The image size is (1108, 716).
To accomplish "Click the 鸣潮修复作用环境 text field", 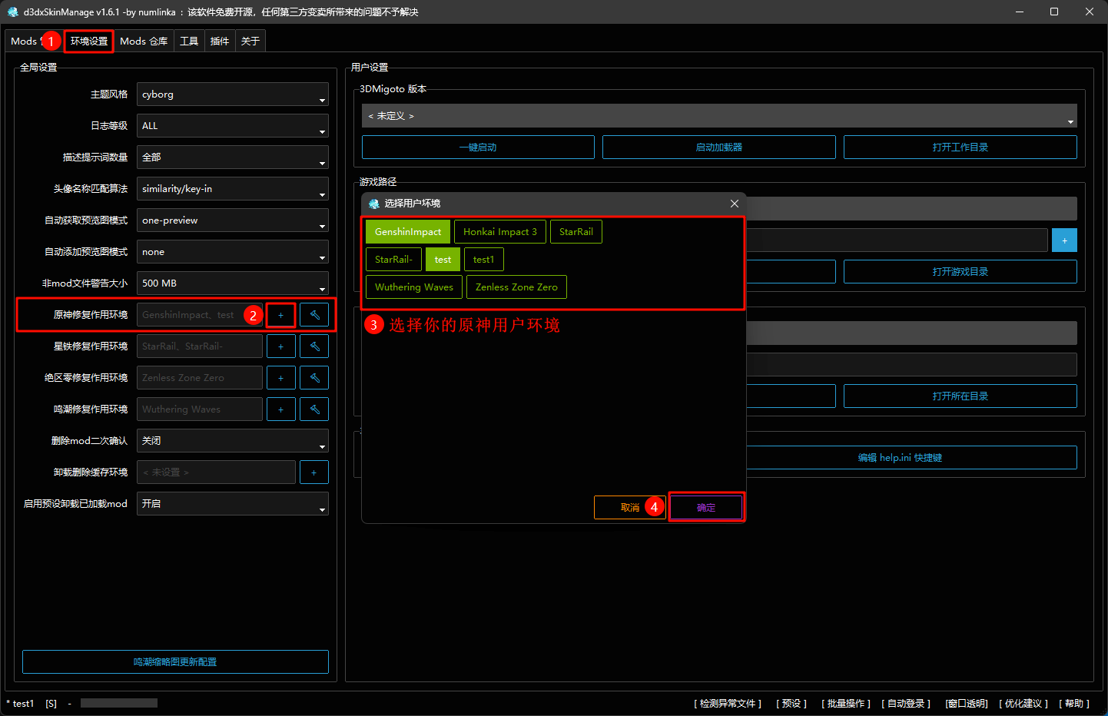I will tap(200, 409).
